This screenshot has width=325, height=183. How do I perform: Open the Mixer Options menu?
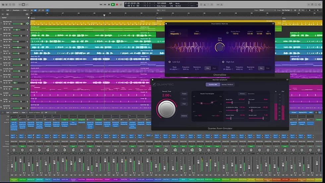click(16, 112)
